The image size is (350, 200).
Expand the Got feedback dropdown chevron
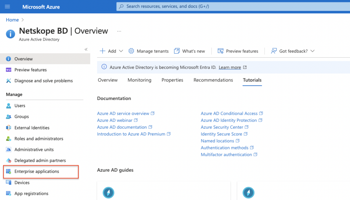click(312, 51)
